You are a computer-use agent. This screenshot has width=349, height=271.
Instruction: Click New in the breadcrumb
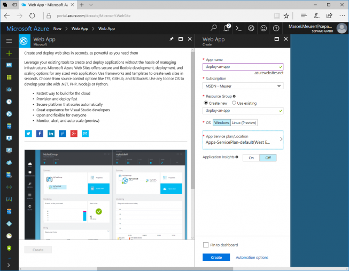[57, 28]
